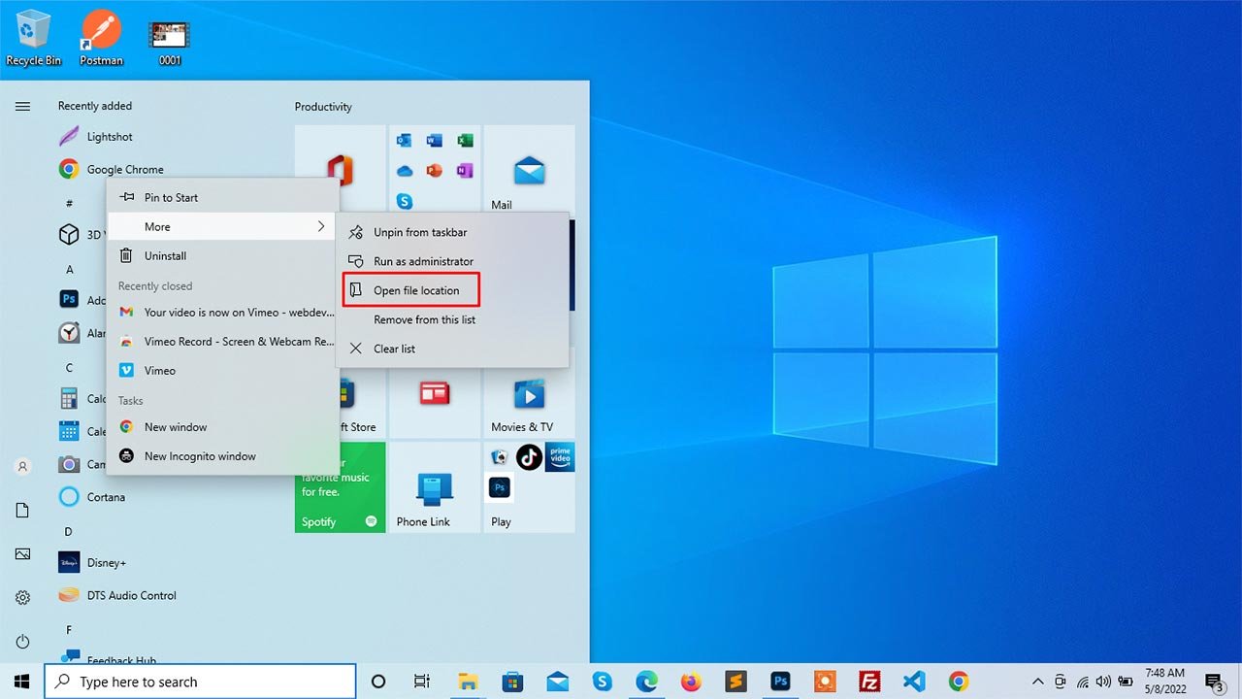
Task: Open Skype icon in Office tile group
Action: [405, 201]
